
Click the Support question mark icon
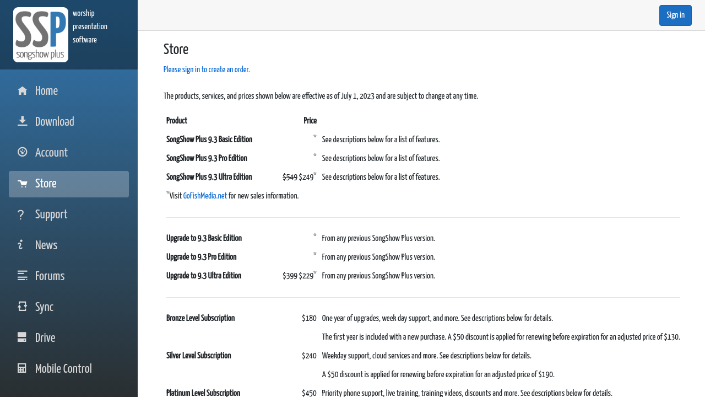click(21, 214)
